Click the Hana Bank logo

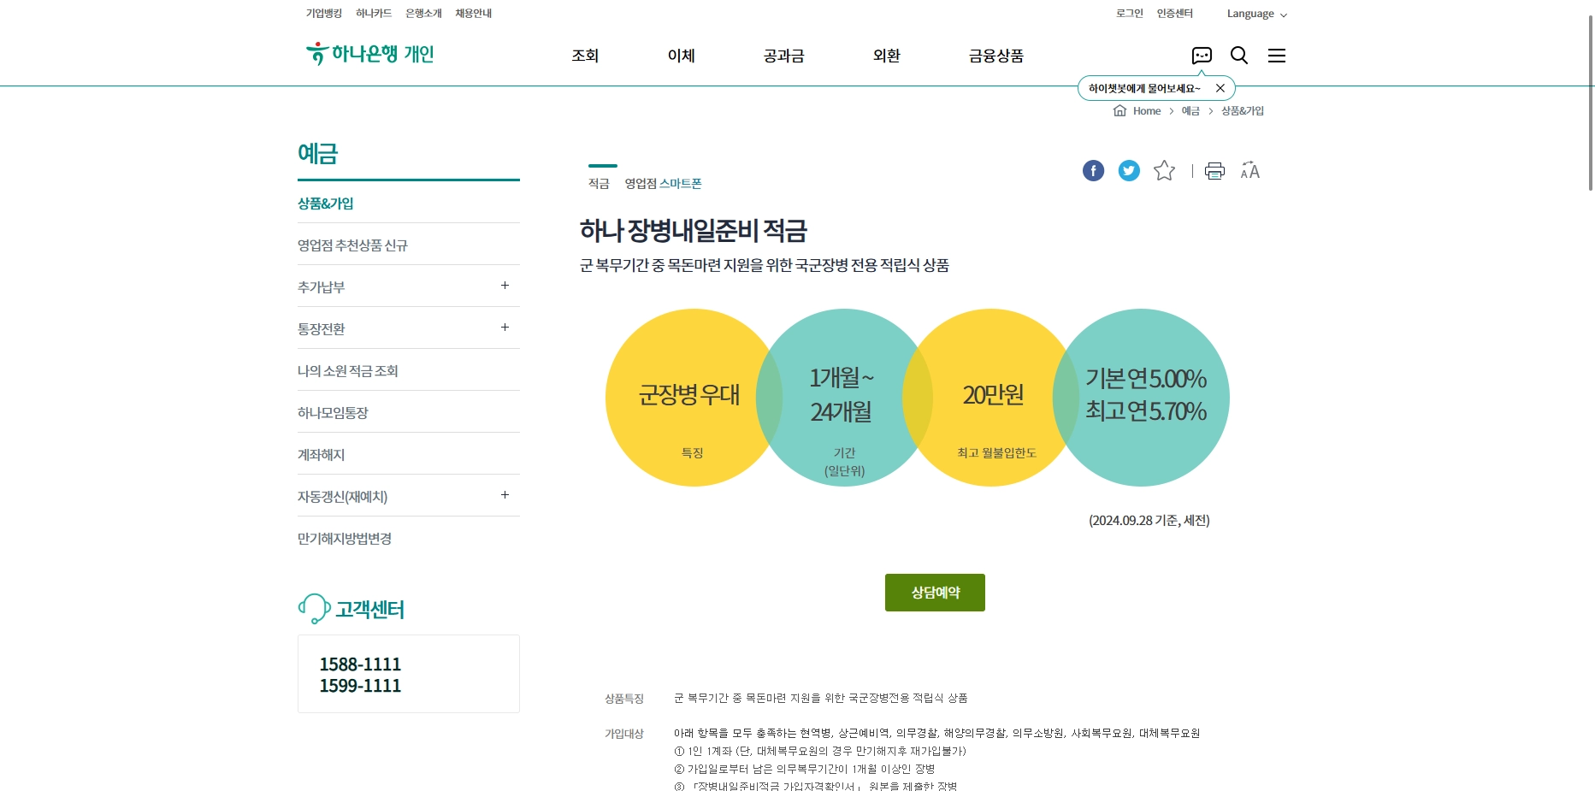(x=369, y=54)
